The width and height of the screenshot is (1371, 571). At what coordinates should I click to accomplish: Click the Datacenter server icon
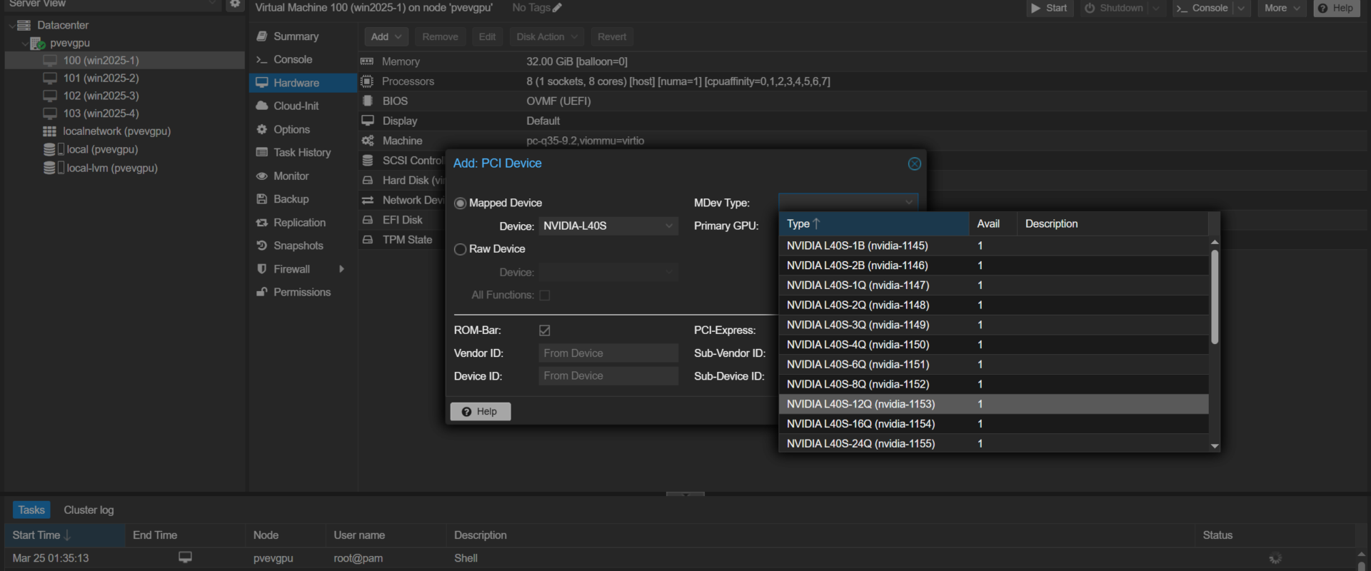(x=24, y=25)
